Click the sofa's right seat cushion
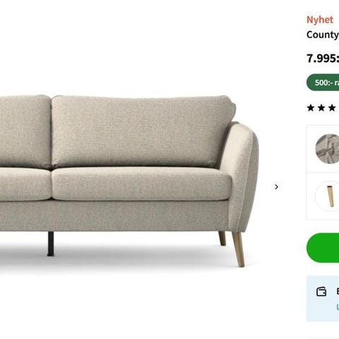Viewport: 339px width, 339px height. pos(141,184)
